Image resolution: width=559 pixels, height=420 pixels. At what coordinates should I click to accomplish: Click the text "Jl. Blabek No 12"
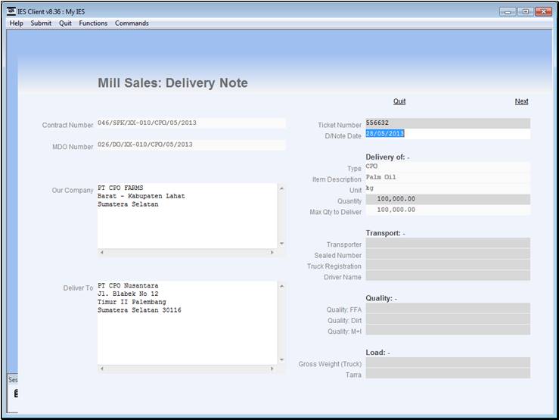point(128,294)
